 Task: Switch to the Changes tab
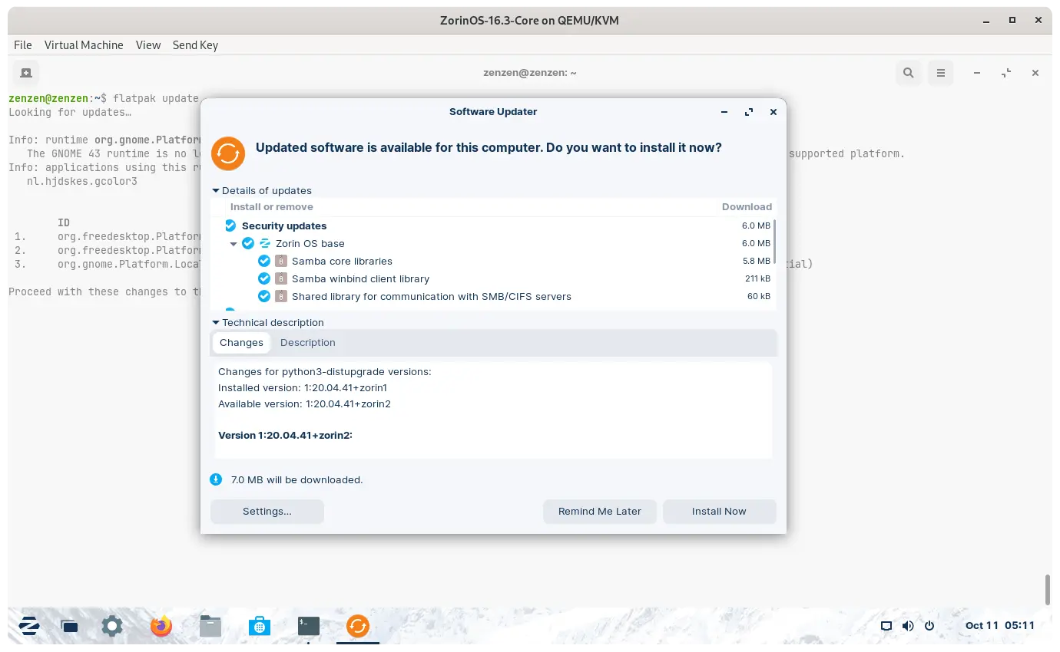[x=241, y=342]
